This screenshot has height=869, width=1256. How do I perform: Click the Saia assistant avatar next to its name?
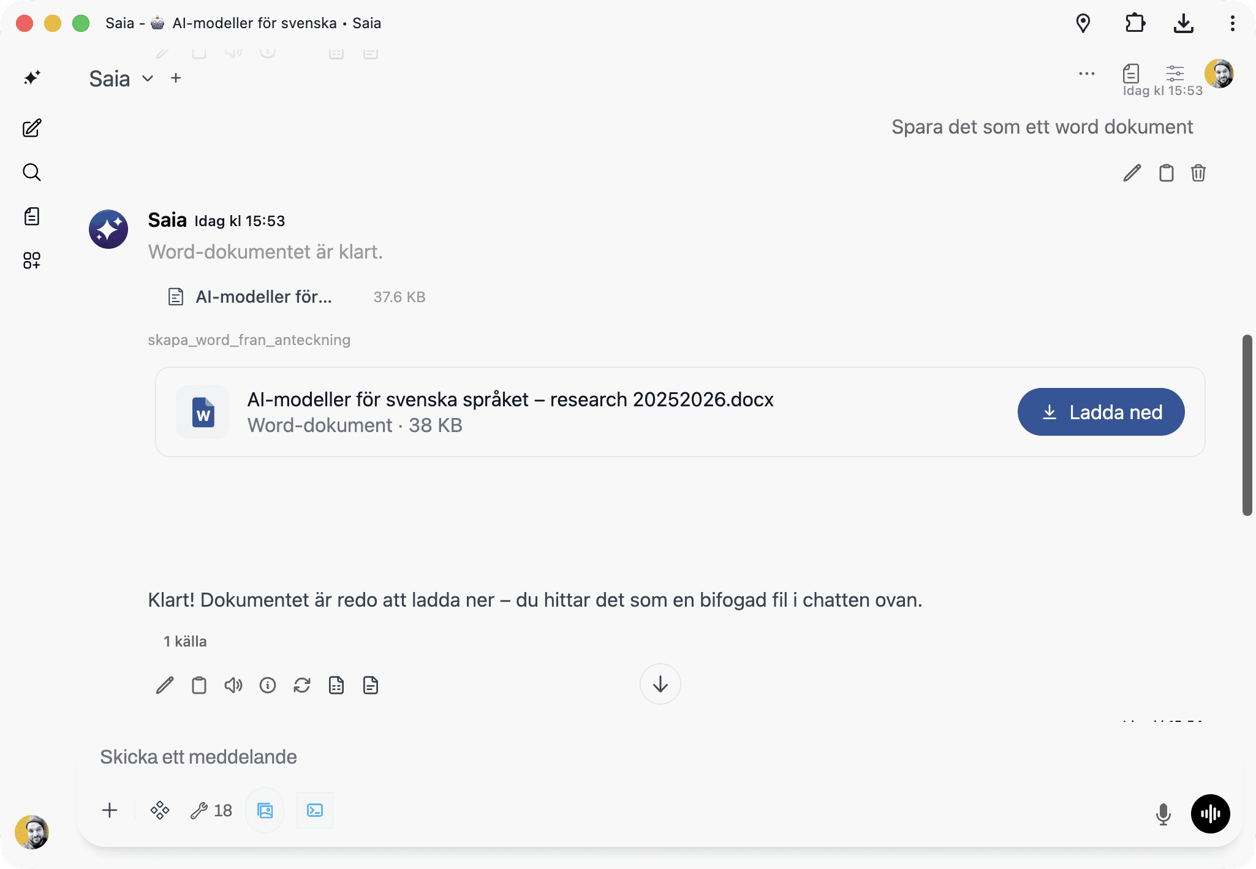point(108,229)
